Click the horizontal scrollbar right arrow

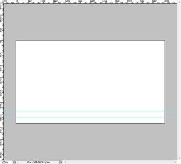click(175, 162)
